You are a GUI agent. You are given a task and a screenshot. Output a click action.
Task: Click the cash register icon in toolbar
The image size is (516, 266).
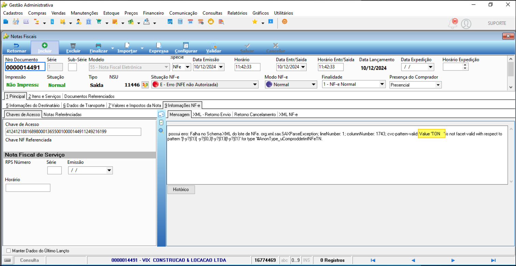147,22
